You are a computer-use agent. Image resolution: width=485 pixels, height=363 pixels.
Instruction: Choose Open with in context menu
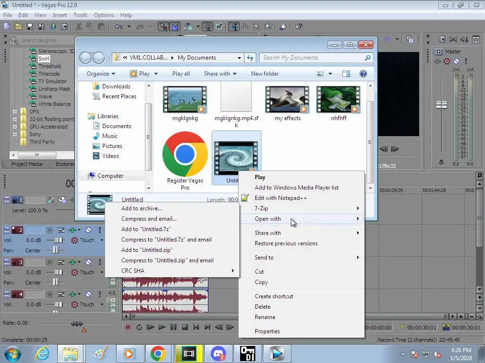301,219
